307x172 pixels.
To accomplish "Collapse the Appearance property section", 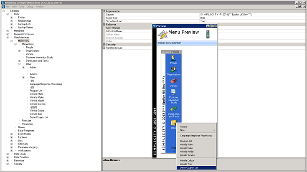I will 104,11.
